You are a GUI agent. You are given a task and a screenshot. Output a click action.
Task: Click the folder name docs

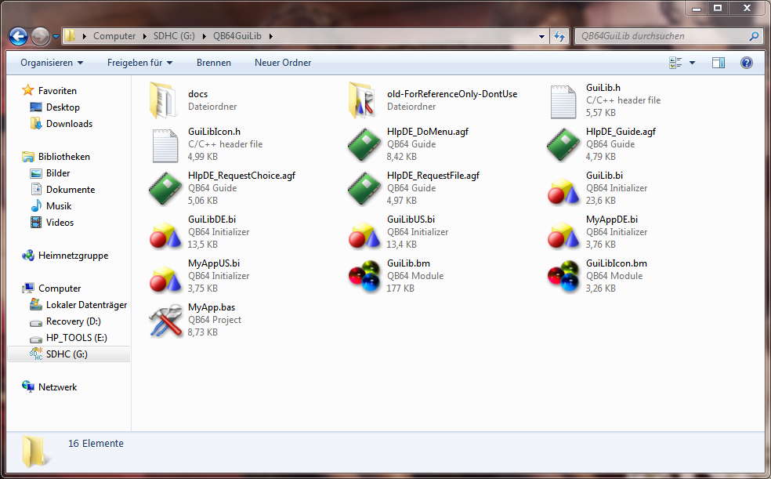point(197,94)
